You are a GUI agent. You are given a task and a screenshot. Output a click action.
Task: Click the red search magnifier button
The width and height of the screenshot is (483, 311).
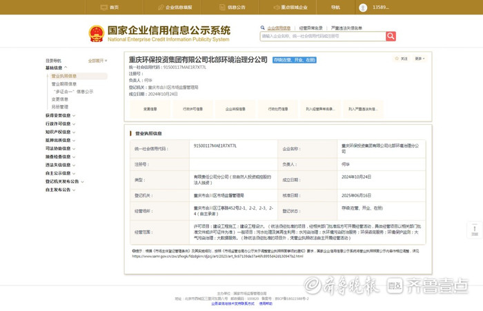coord(391,37)
